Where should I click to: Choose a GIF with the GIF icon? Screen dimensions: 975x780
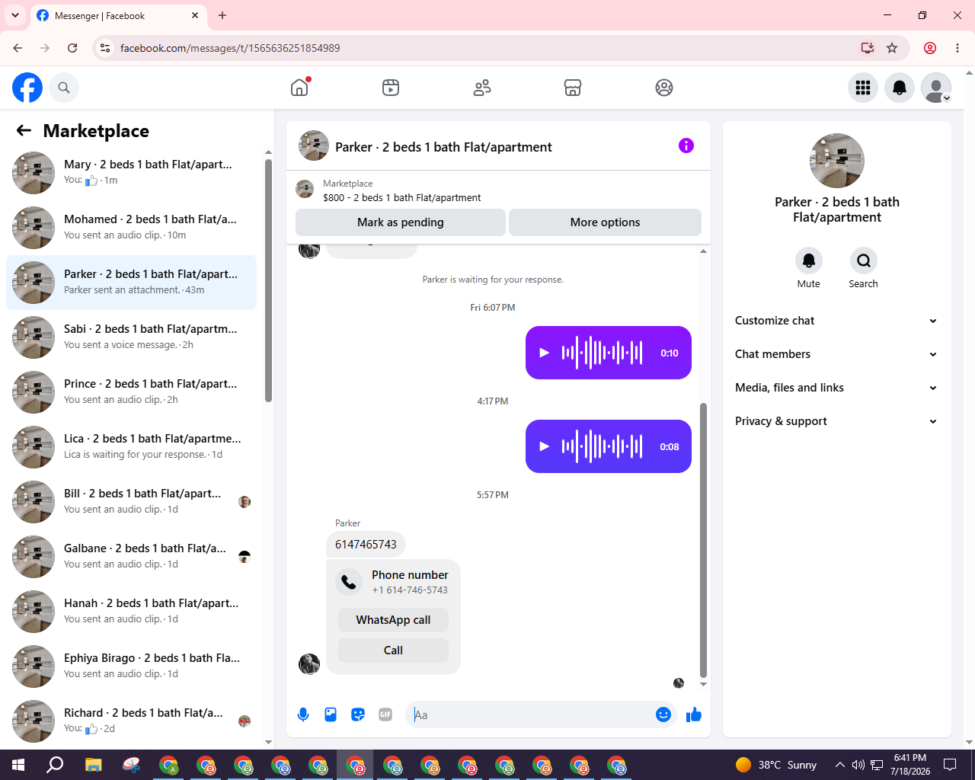(x=385, y=714)
